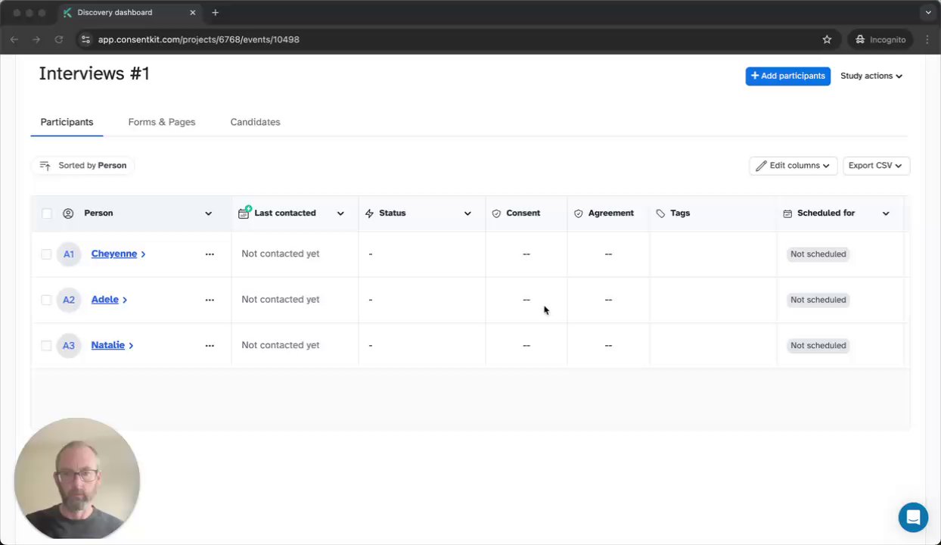Open the three-dot menu for Natalie
Image resolution: width=941 pixels, height=545 pixels.
pyautogui.click(x=210, y=345)
